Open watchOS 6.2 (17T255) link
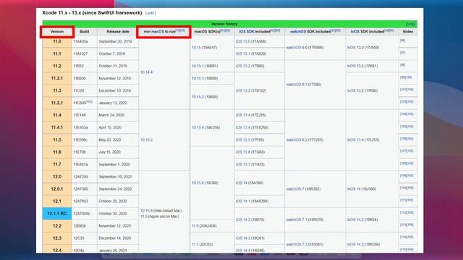 click(305, 139)
